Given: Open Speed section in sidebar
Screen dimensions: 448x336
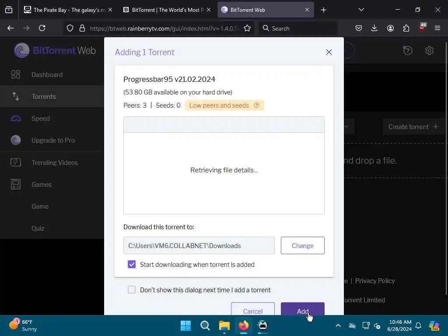Looking at the screenshot, I should (41, 118).
